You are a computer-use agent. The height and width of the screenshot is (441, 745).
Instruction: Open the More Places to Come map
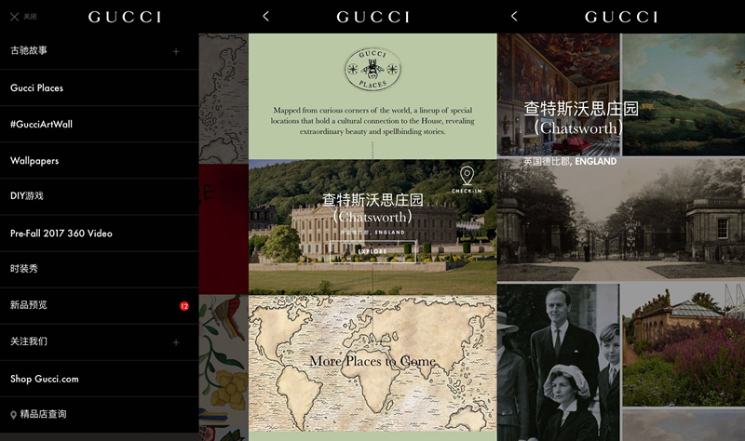coord(372,363)
